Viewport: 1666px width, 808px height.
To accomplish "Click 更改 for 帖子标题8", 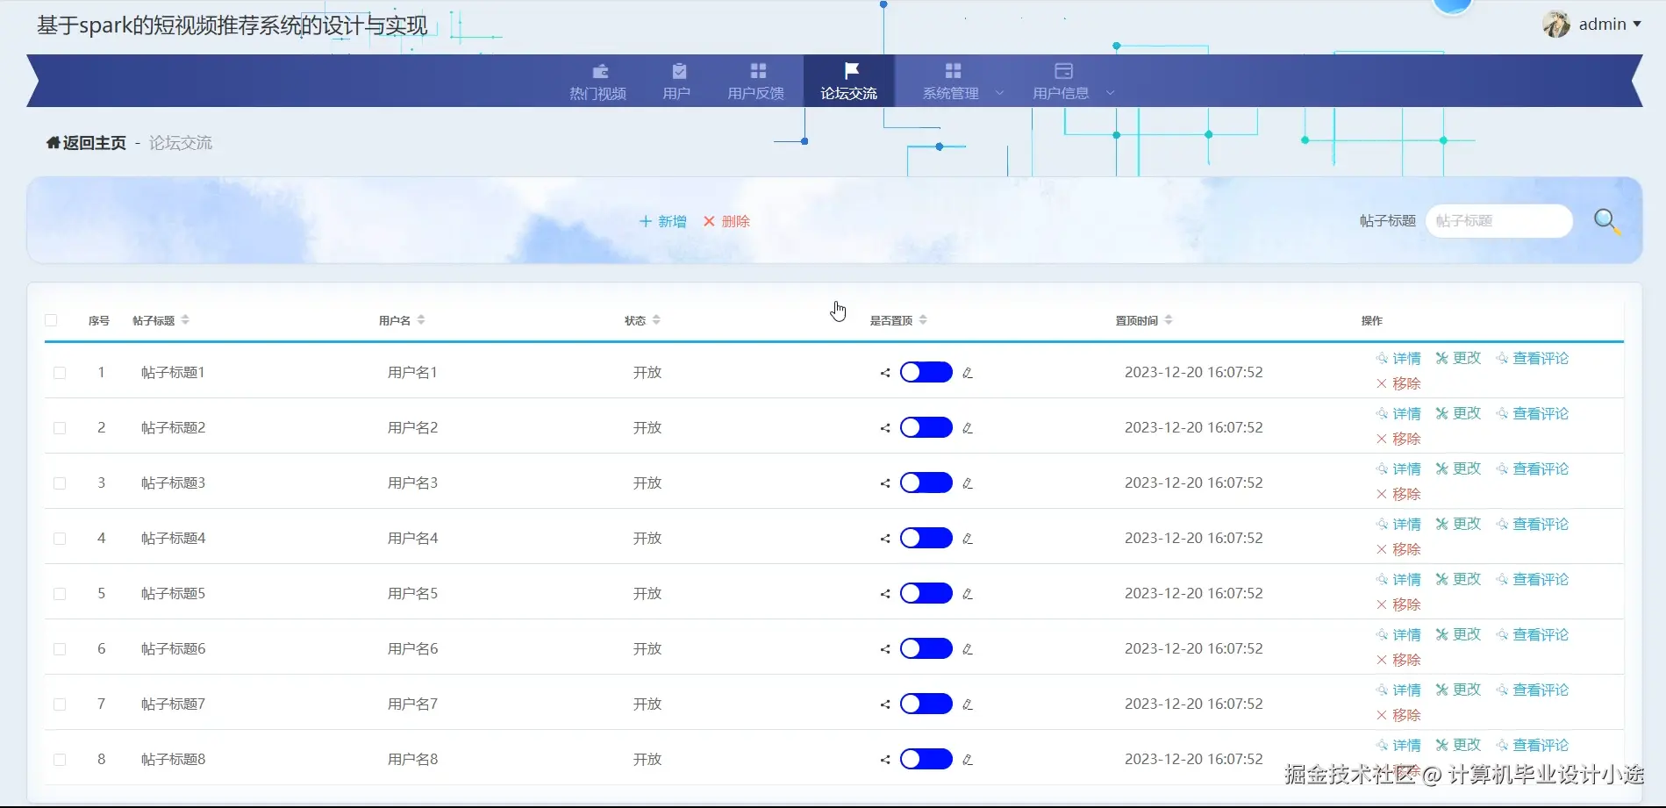I will tap(1458, 745).
